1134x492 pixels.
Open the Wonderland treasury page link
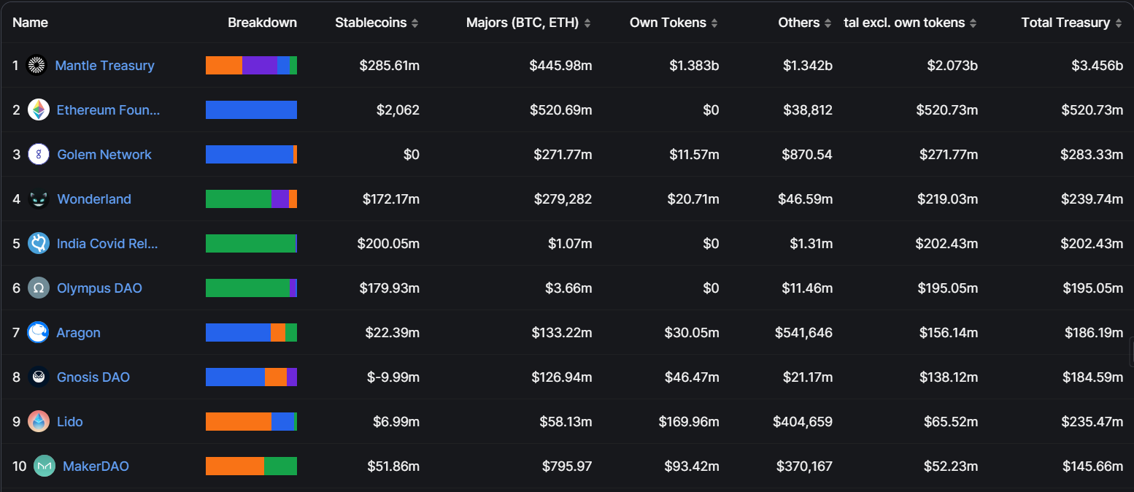[x=94, y=199]
